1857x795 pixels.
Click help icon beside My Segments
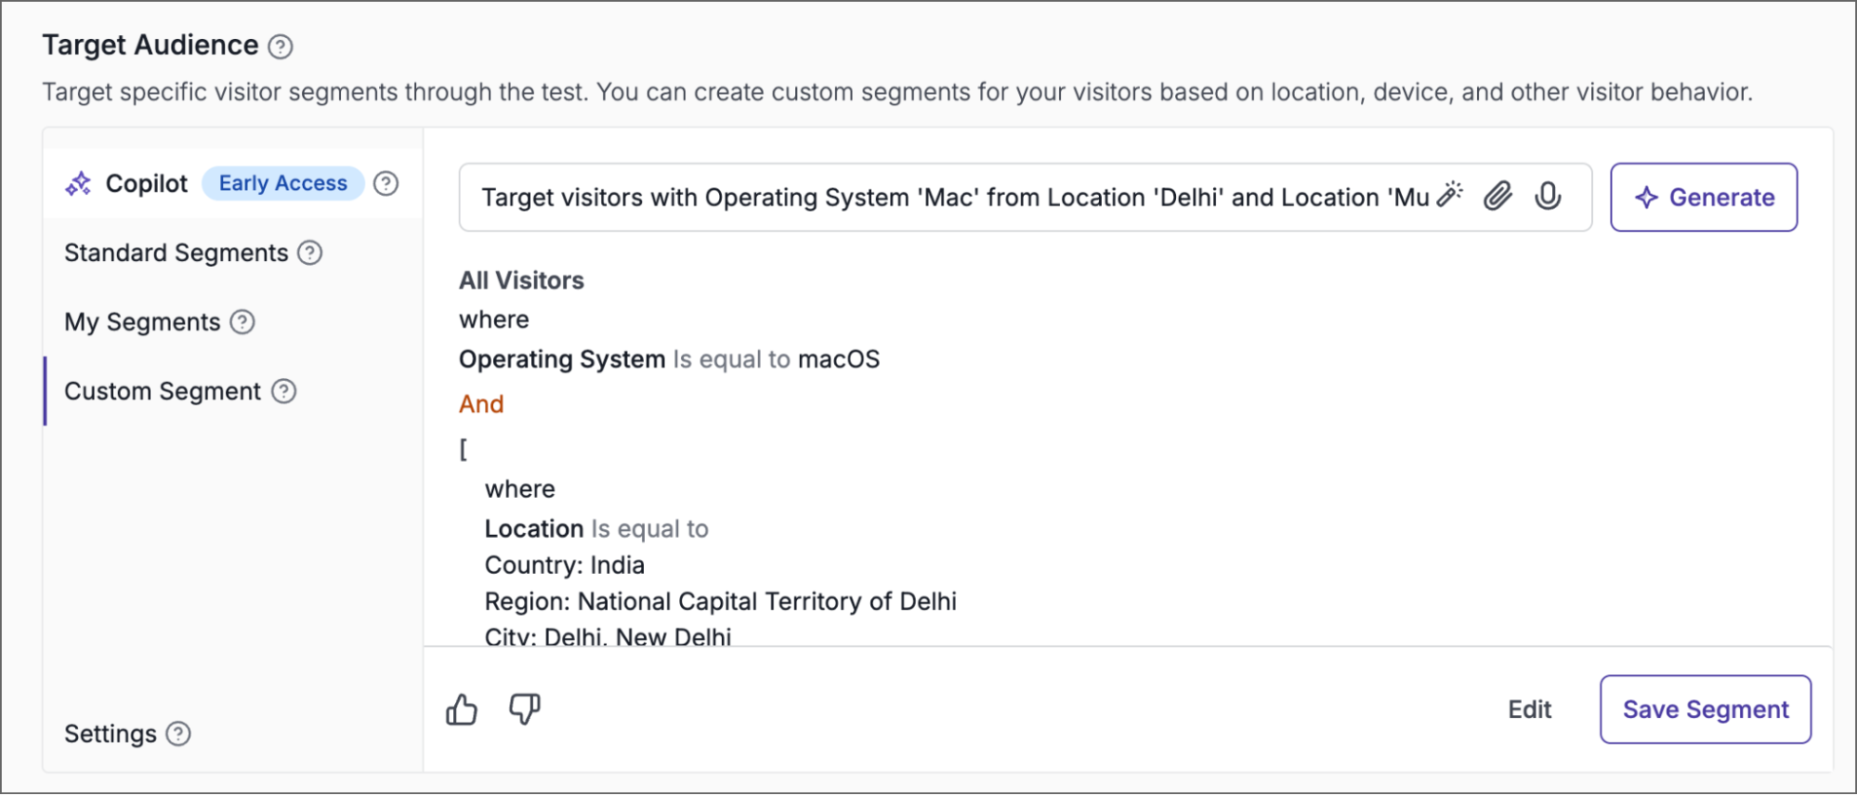[242, 322]
